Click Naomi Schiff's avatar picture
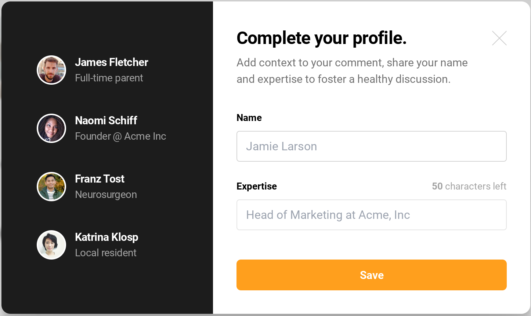 (x=51, y=128)
